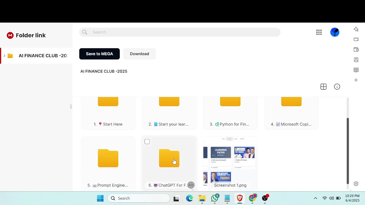365x205 pixels.
Task: Click AI FINANCE CLUB -2025 breadcrumb
Action: coord(104,71)
